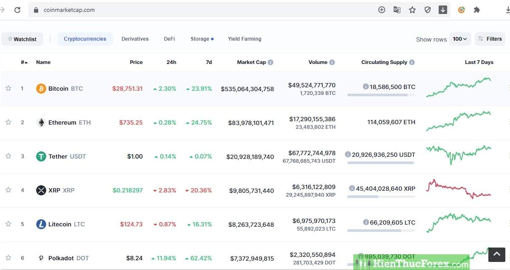Click info icon beside Bitcoin supply
Viewport: 510px width, 270px height.
[366, 86]
